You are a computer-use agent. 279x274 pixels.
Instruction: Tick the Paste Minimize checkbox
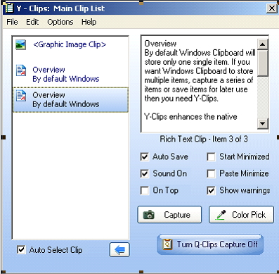pos(211,174)
